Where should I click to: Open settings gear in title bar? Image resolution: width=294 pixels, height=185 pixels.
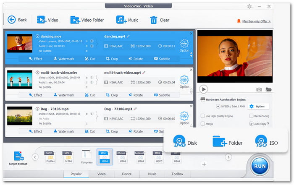249,7
